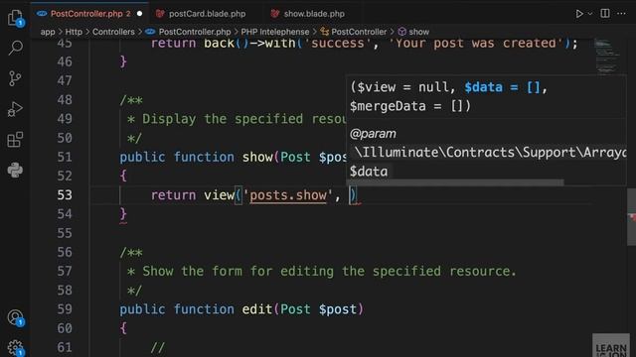This screenshot has height=357, width=636.
Task: Select the 'app' breadcrumb
Action: [x=48, y=32]
